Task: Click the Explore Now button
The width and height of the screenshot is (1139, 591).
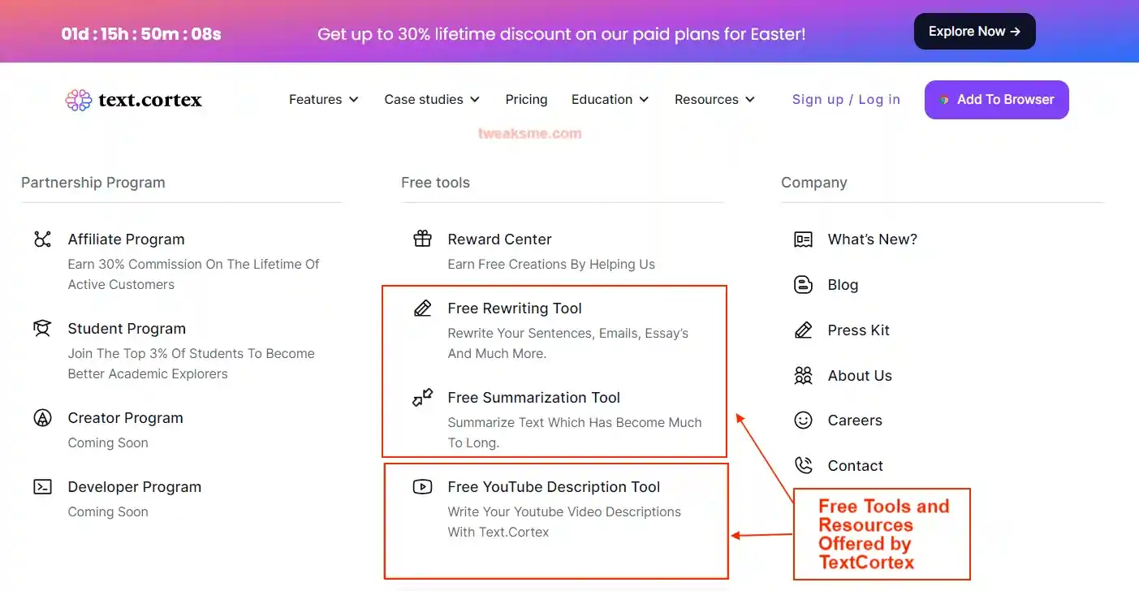Action: pos(975,32)
